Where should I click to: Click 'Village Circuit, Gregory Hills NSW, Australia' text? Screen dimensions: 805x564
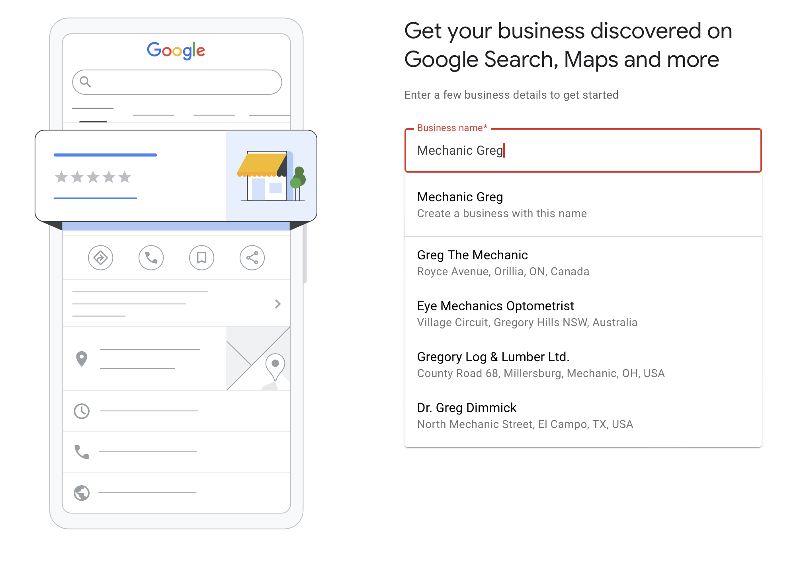tap(527, 323)
